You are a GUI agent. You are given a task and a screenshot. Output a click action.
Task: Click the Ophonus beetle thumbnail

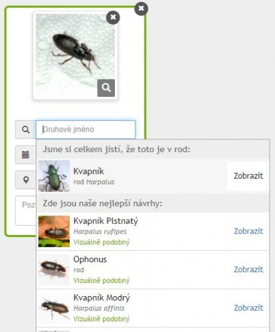[x=54, y=270]
